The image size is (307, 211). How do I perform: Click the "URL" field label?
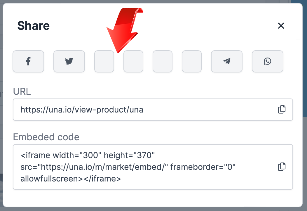coord(22,92)
